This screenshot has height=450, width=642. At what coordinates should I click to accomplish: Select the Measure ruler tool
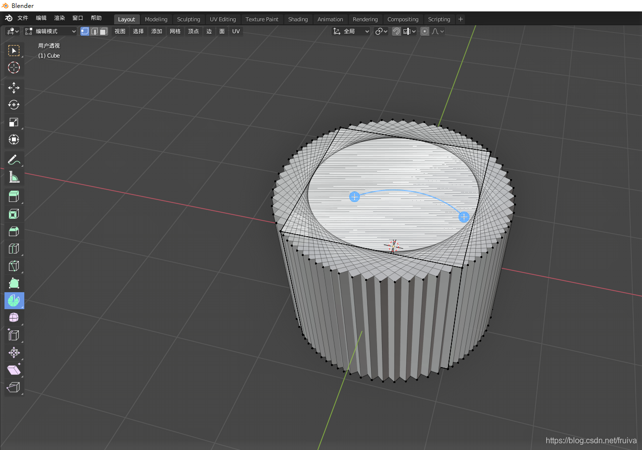click(x=14, y=177)
